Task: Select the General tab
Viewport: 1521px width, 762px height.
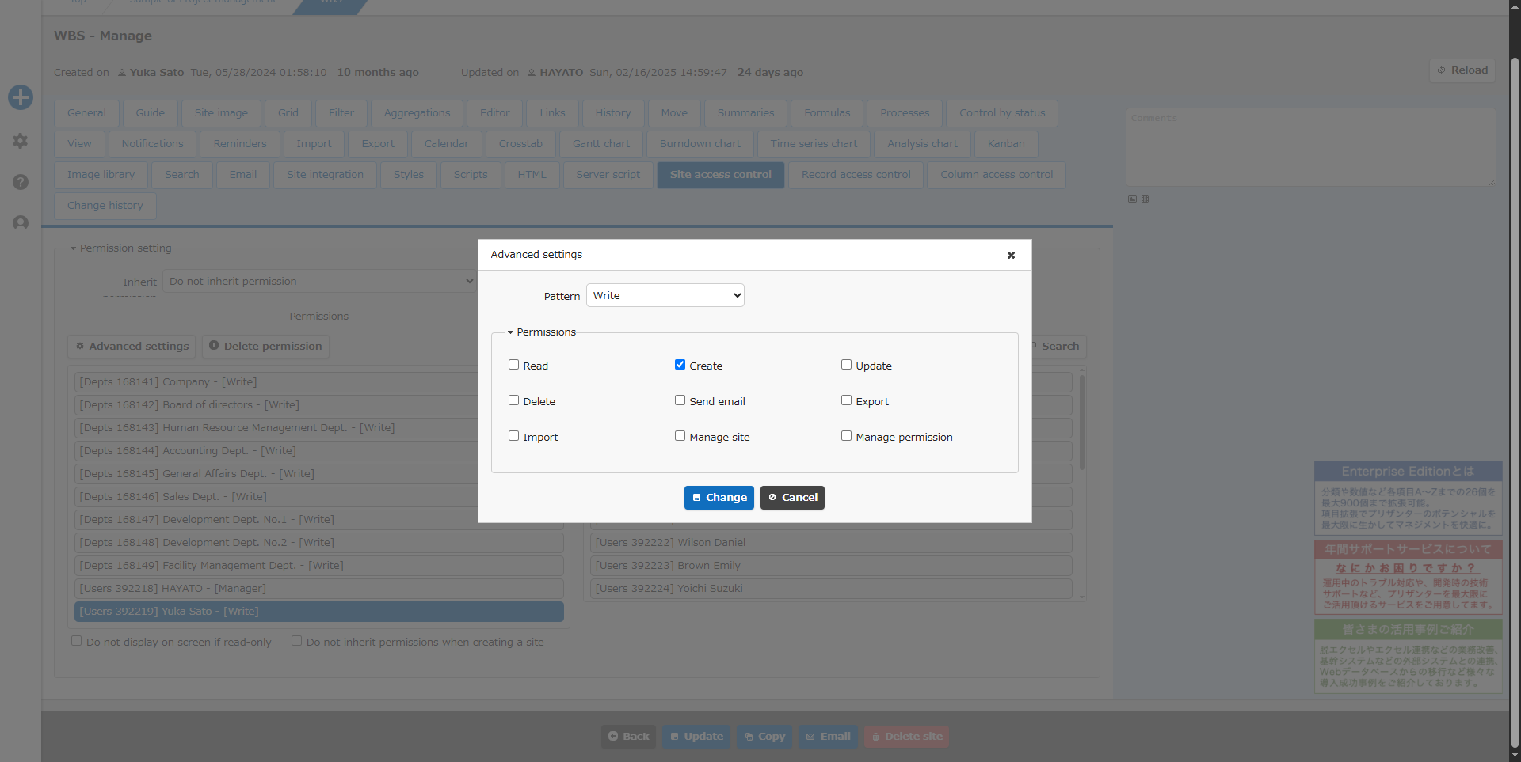Action: coord(86,113)
